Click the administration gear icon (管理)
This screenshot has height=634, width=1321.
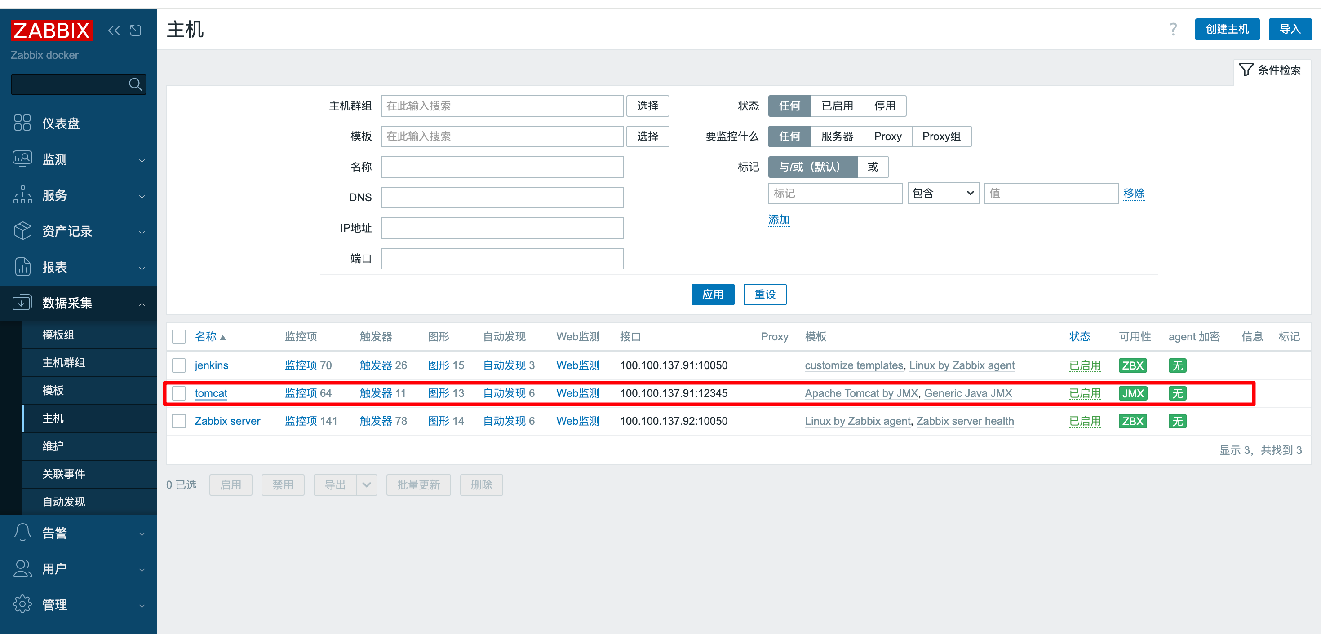22,604
